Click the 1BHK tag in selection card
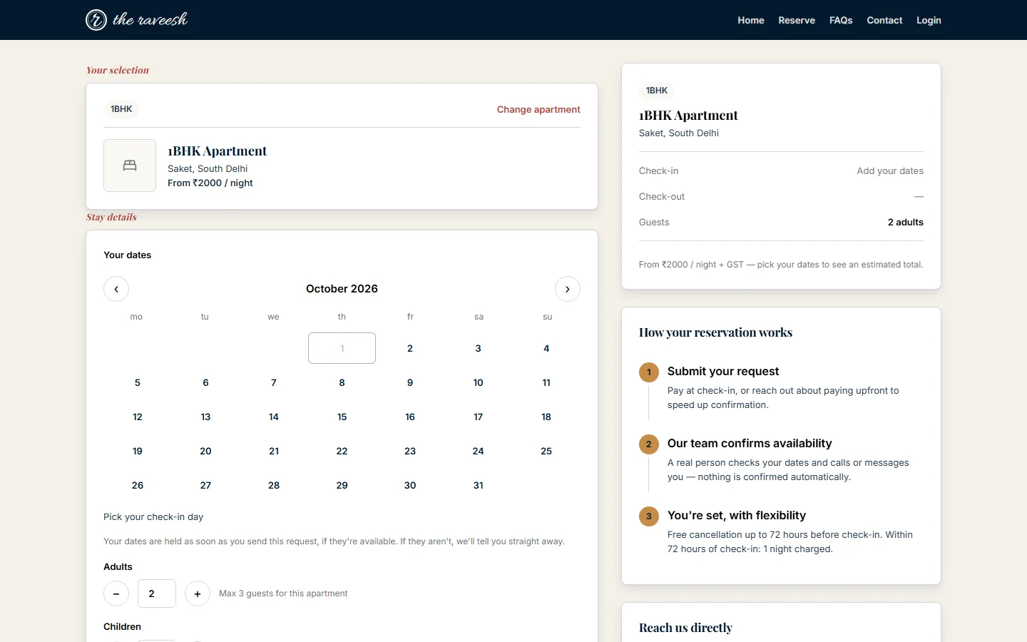Screen dimensions: 1027x642 pos(121,109)
